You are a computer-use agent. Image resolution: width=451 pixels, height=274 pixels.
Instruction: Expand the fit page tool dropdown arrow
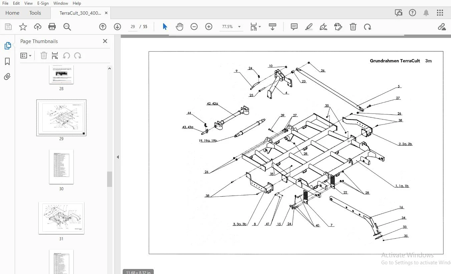pos(260,27)
